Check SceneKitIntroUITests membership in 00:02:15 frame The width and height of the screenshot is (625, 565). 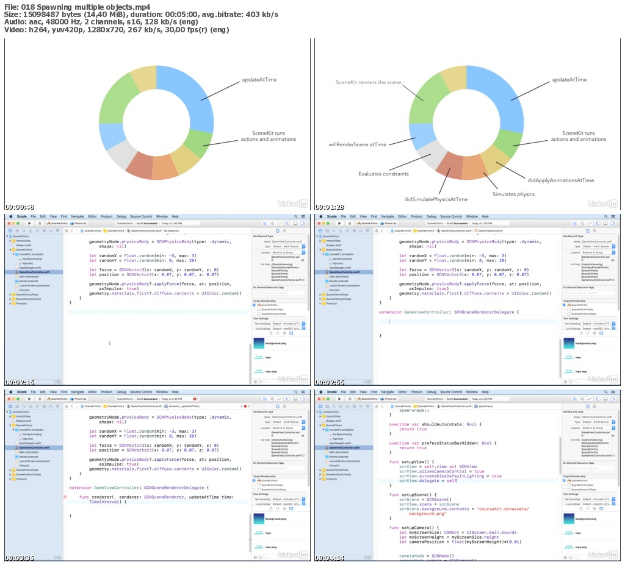254,314
